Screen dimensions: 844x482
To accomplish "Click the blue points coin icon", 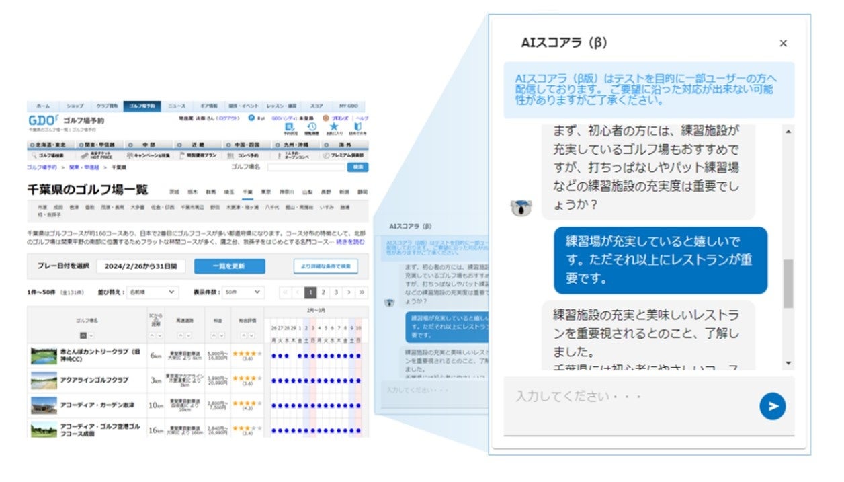I will tap(251, 118).
